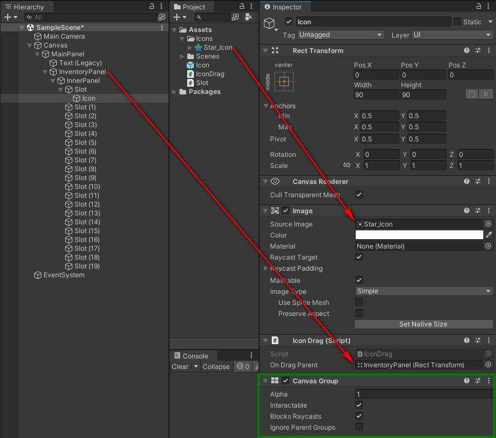This screenshot has height=438, width=496.
Task: Open Hierarchy search-by-type picker icon
Action: 162,17
